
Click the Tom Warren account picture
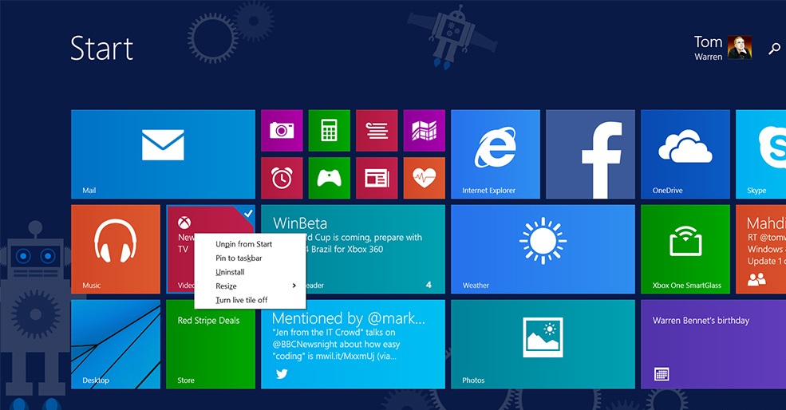[740, 48]
